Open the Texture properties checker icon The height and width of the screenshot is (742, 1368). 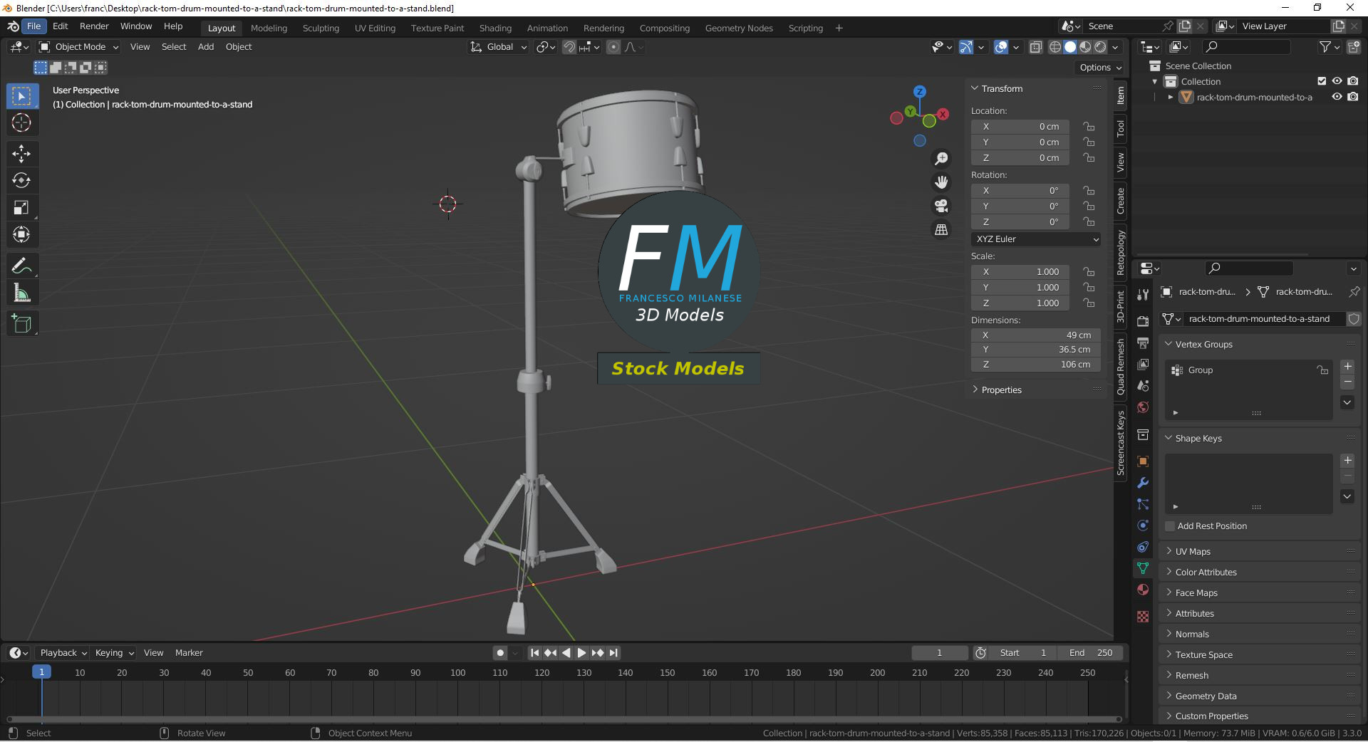point(1143,617)
